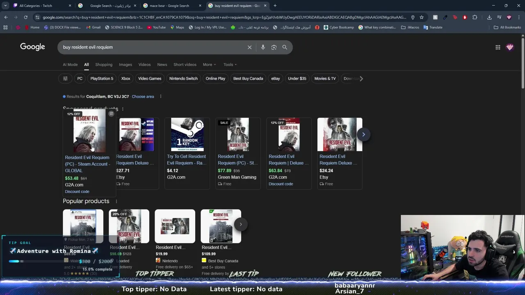This screenshot has width=525, height=295.
Task: Open Nintendo $19.99 product thumbnail
Action: click(x=175, y=226)
